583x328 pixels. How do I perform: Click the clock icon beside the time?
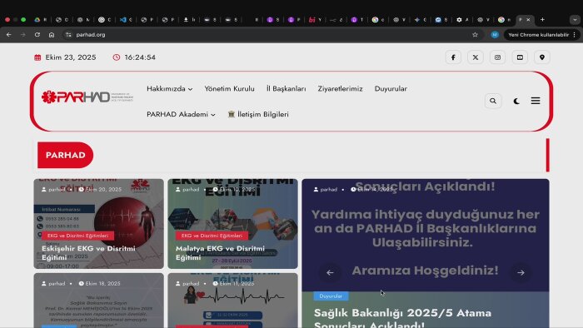coord(117,57)
